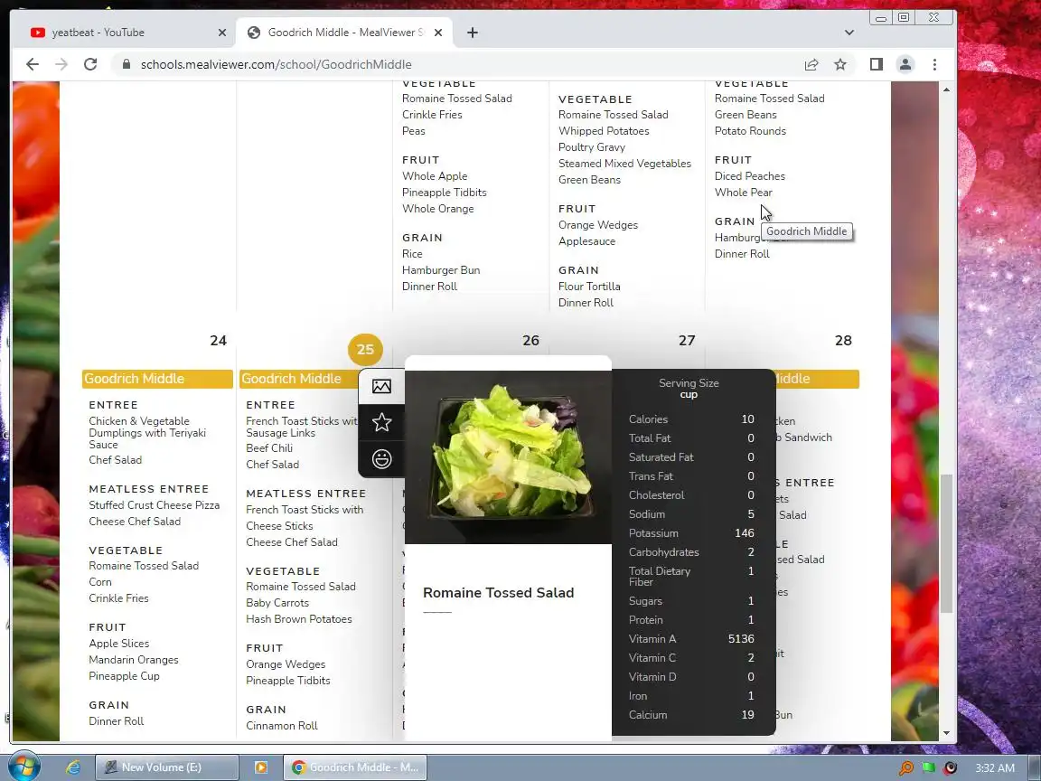The image size is (1041, 781).
Task: Open Stuffed Crust Cheese Pizza item
Action: click(154, 505)
